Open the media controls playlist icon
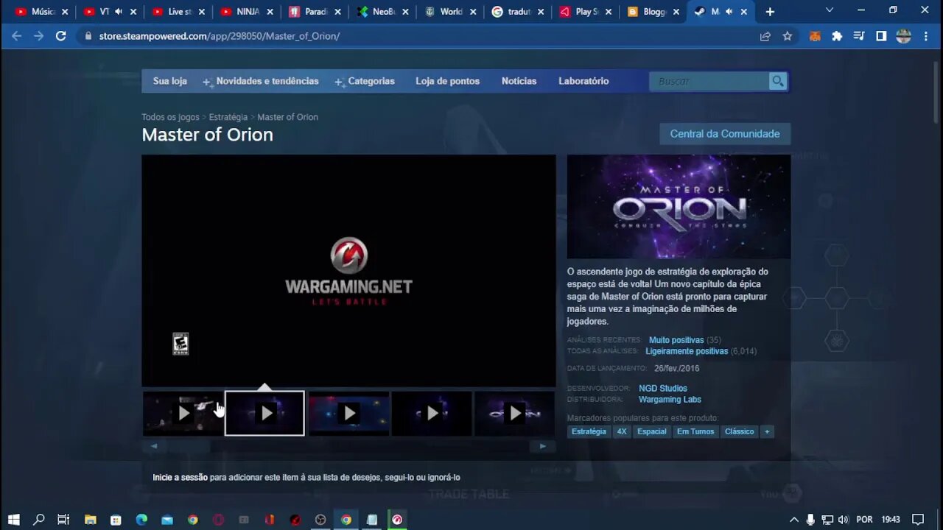 pyautogui.click(x=859, y=36)
